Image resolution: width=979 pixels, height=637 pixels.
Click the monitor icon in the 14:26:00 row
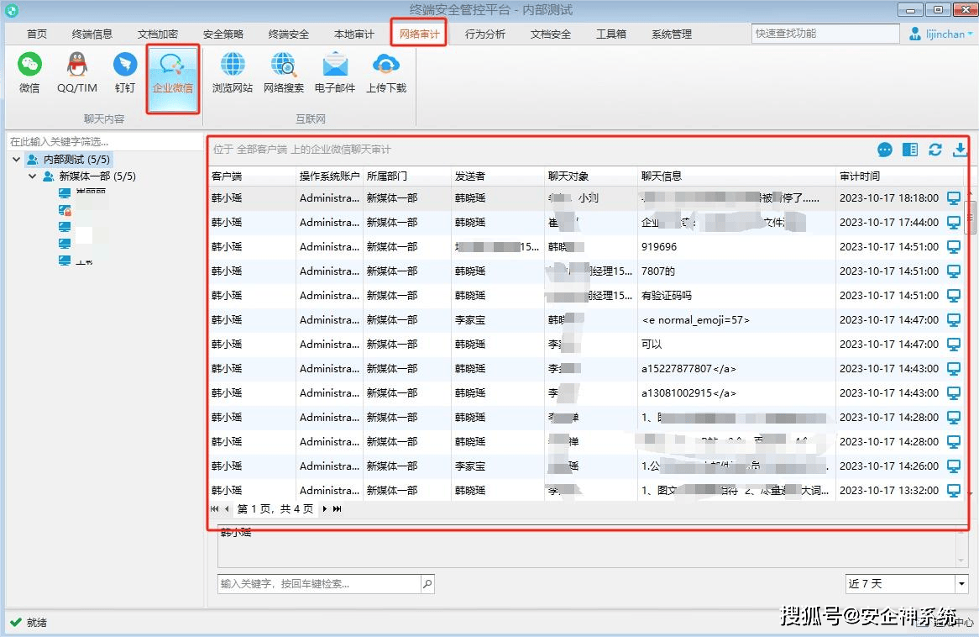(954, 466)
